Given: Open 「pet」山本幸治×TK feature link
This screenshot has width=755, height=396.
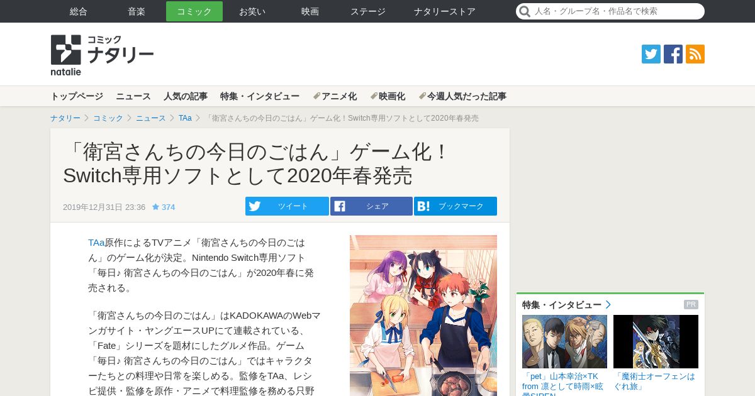Looking at the screenshot, I should [562, 383].
